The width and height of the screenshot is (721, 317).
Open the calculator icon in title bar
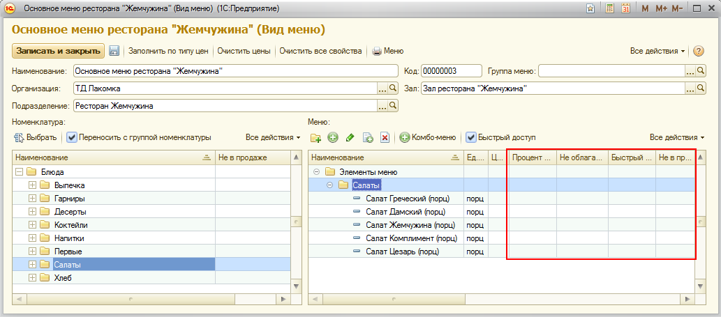coord(609,8)
